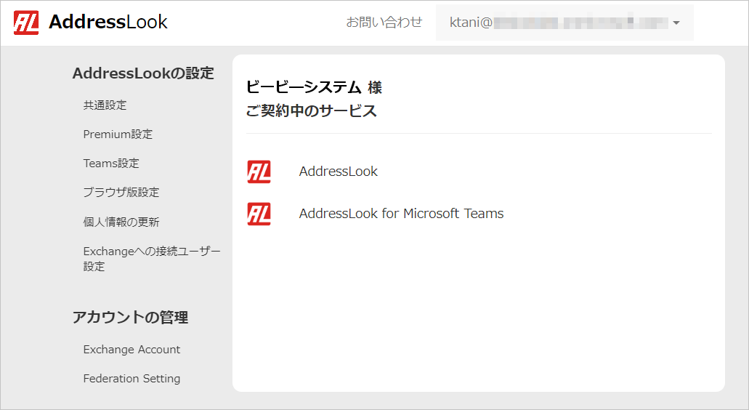Go to Federation Setting

coord(131,379)
